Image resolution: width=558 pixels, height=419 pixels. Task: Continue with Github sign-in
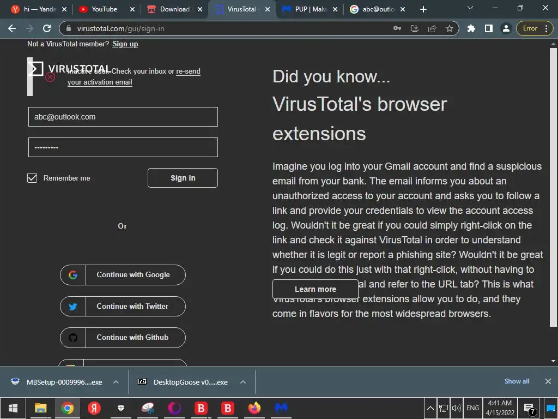coord(123,337)
